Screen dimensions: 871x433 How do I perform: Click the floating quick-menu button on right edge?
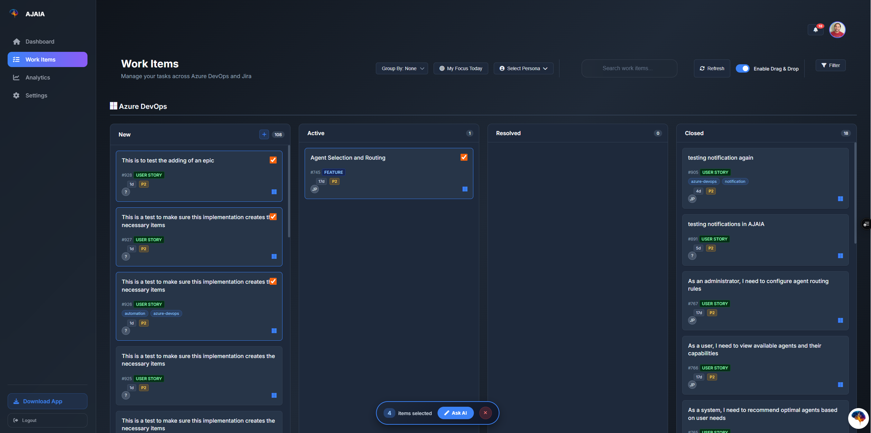[x=867, y=224]
